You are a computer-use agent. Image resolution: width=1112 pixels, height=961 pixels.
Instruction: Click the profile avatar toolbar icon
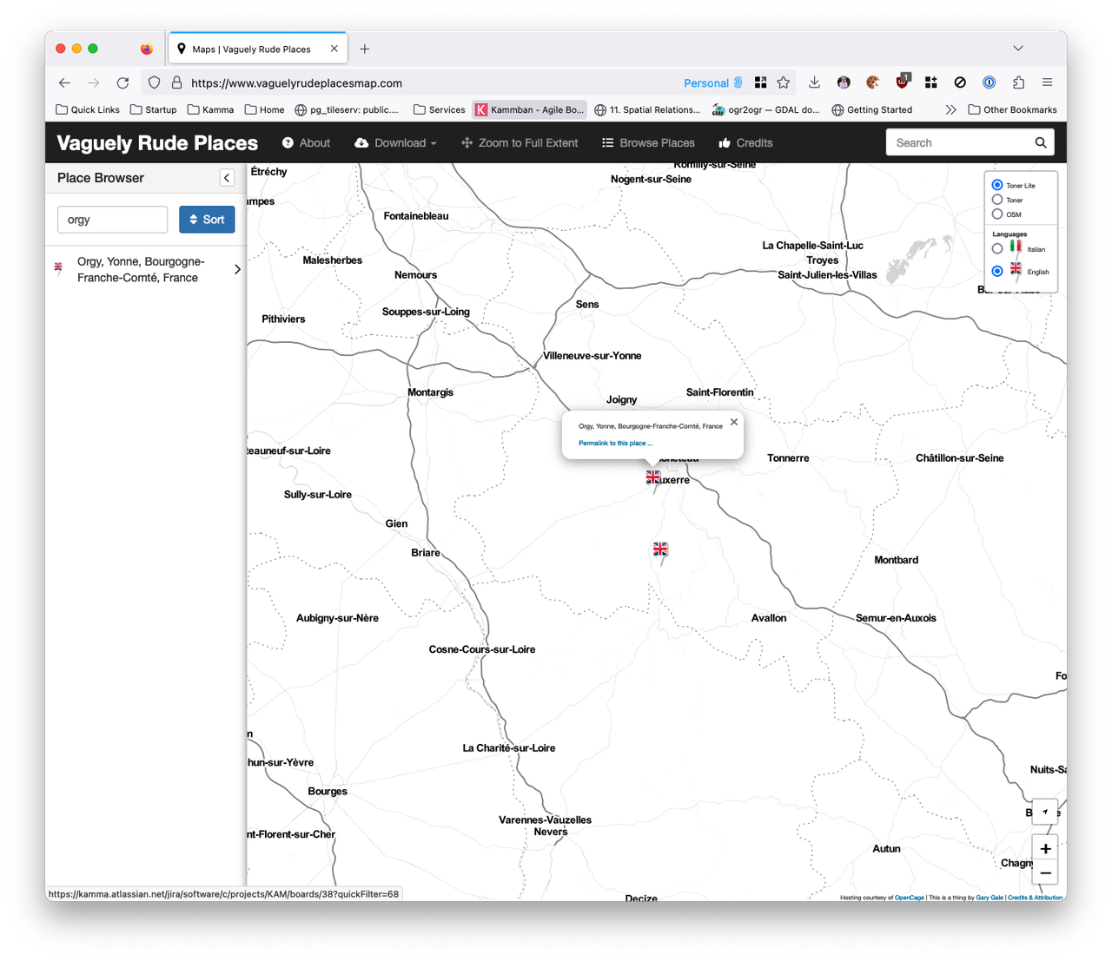(x=844, y=82)
